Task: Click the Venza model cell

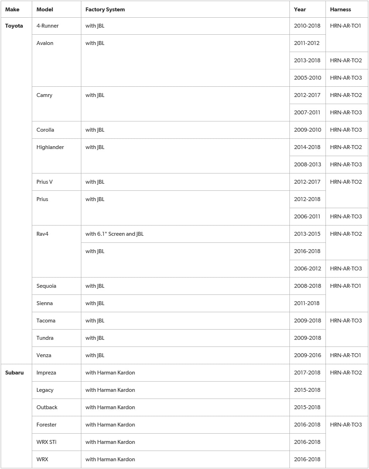Action: [x=44, y=355]
